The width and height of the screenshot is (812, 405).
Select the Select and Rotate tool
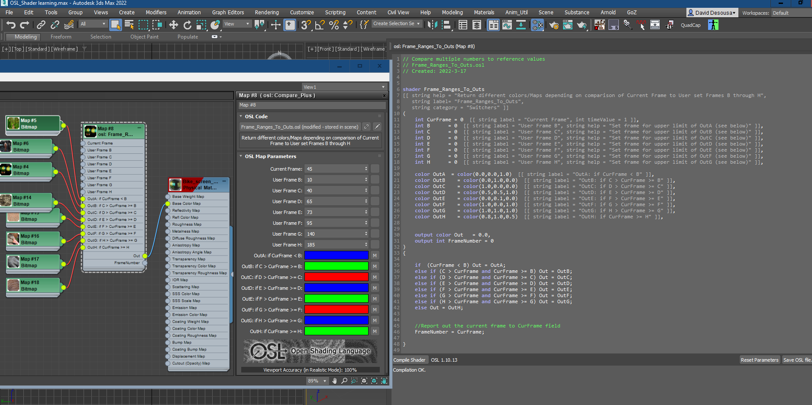pyautogui.click(x=188, y=25)
